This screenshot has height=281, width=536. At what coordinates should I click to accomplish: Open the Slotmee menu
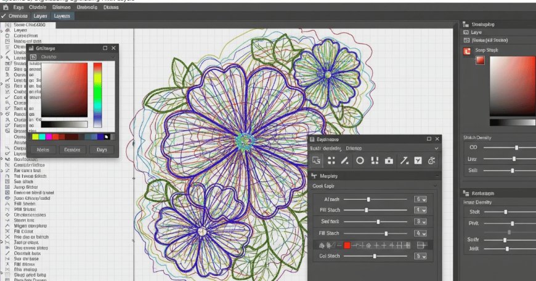tap(62, 7)
